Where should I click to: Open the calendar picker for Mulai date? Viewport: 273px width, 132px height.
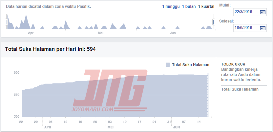(x=262, y=12)
